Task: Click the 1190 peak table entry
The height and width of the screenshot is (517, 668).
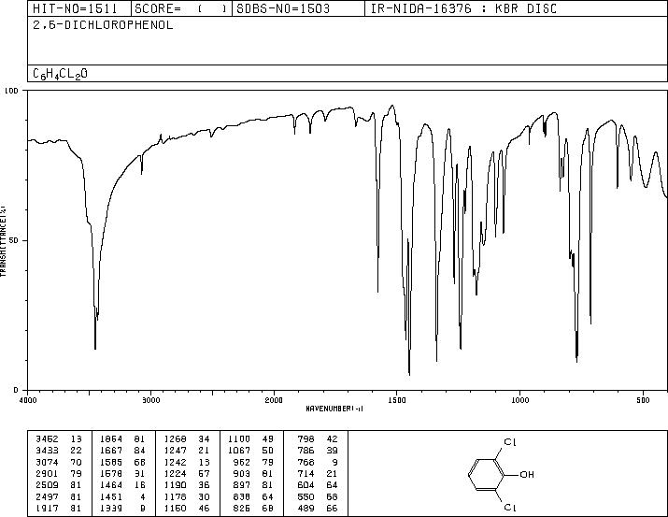Action: [x=187, y=485]
